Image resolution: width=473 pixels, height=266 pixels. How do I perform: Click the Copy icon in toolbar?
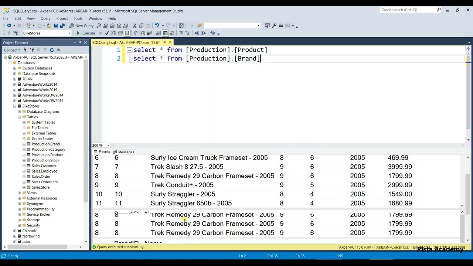(141, 25)
